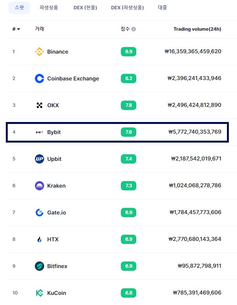Sort by rank using # arrow

(16, 29)
